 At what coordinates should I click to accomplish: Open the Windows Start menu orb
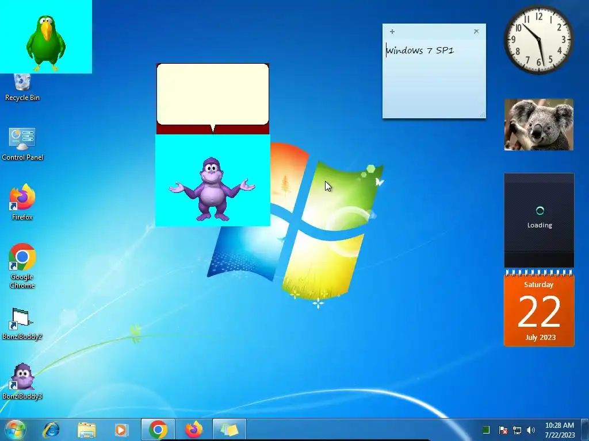tap(15, 430)
